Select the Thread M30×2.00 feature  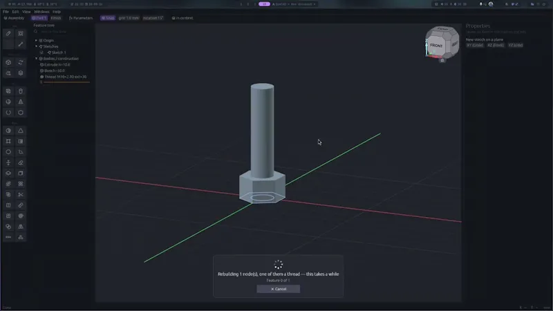[x=64, y=77]
